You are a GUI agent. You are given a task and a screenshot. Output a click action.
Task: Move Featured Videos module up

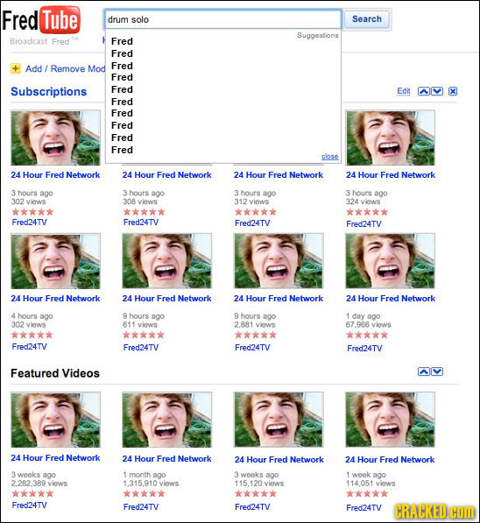click(x=424, y=371)
